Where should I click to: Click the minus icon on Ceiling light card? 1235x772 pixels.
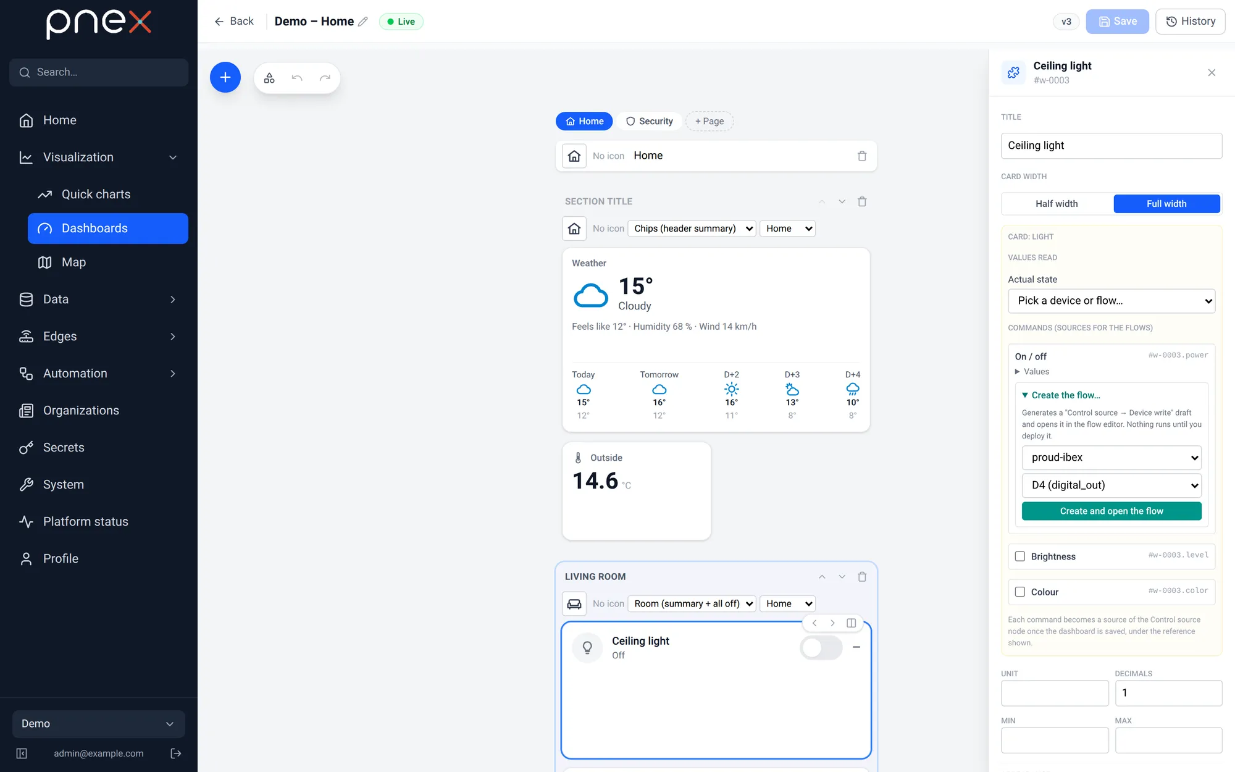pyautogui.click(x=856, y=647)
